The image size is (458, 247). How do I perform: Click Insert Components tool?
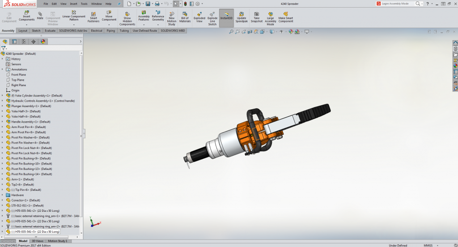click(26, 16)
